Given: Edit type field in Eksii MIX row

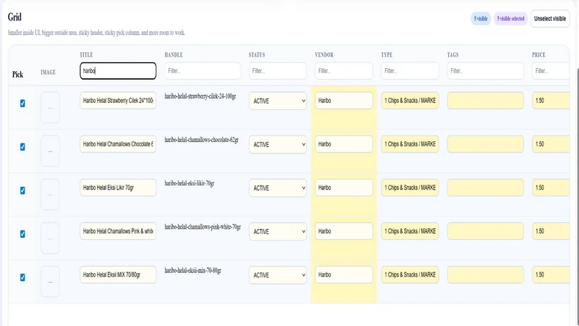Looking at the screenshot, I should pos(410,275).
